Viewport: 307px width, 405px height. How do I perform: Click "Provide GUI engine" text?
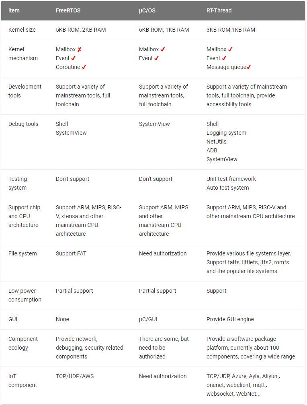point(230,319)
